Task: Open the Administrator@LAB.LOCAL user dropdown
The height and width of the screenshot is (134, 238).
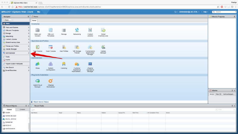Action: point(189,12)
